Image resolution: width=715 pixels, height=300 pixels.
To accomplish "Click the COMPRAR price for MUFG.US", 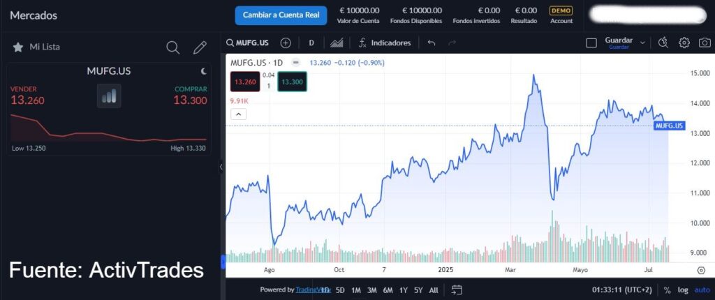I will (190, 100).
